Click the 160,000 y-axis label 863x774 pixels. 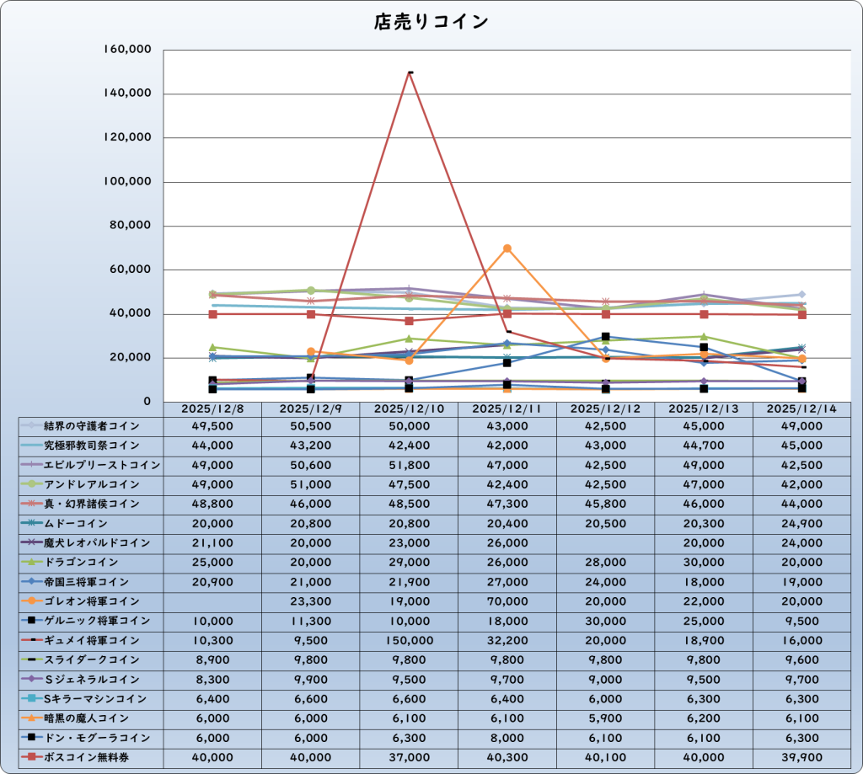coord(127,49)
